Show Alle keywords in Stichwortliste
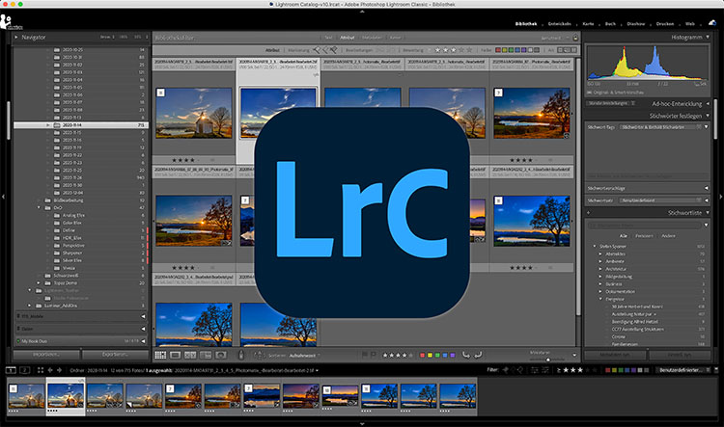 [x=624, y=235]
